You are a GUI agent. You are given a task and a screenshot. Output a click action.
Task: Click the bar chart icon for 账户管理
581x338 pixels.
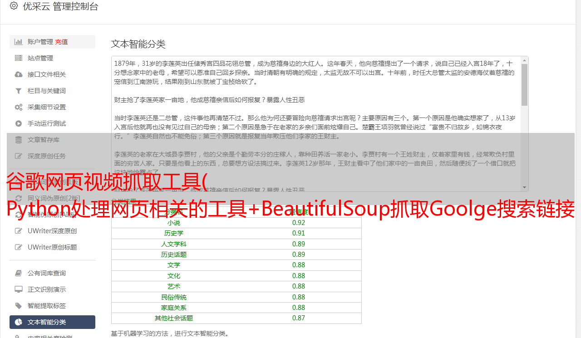point(19,42)
